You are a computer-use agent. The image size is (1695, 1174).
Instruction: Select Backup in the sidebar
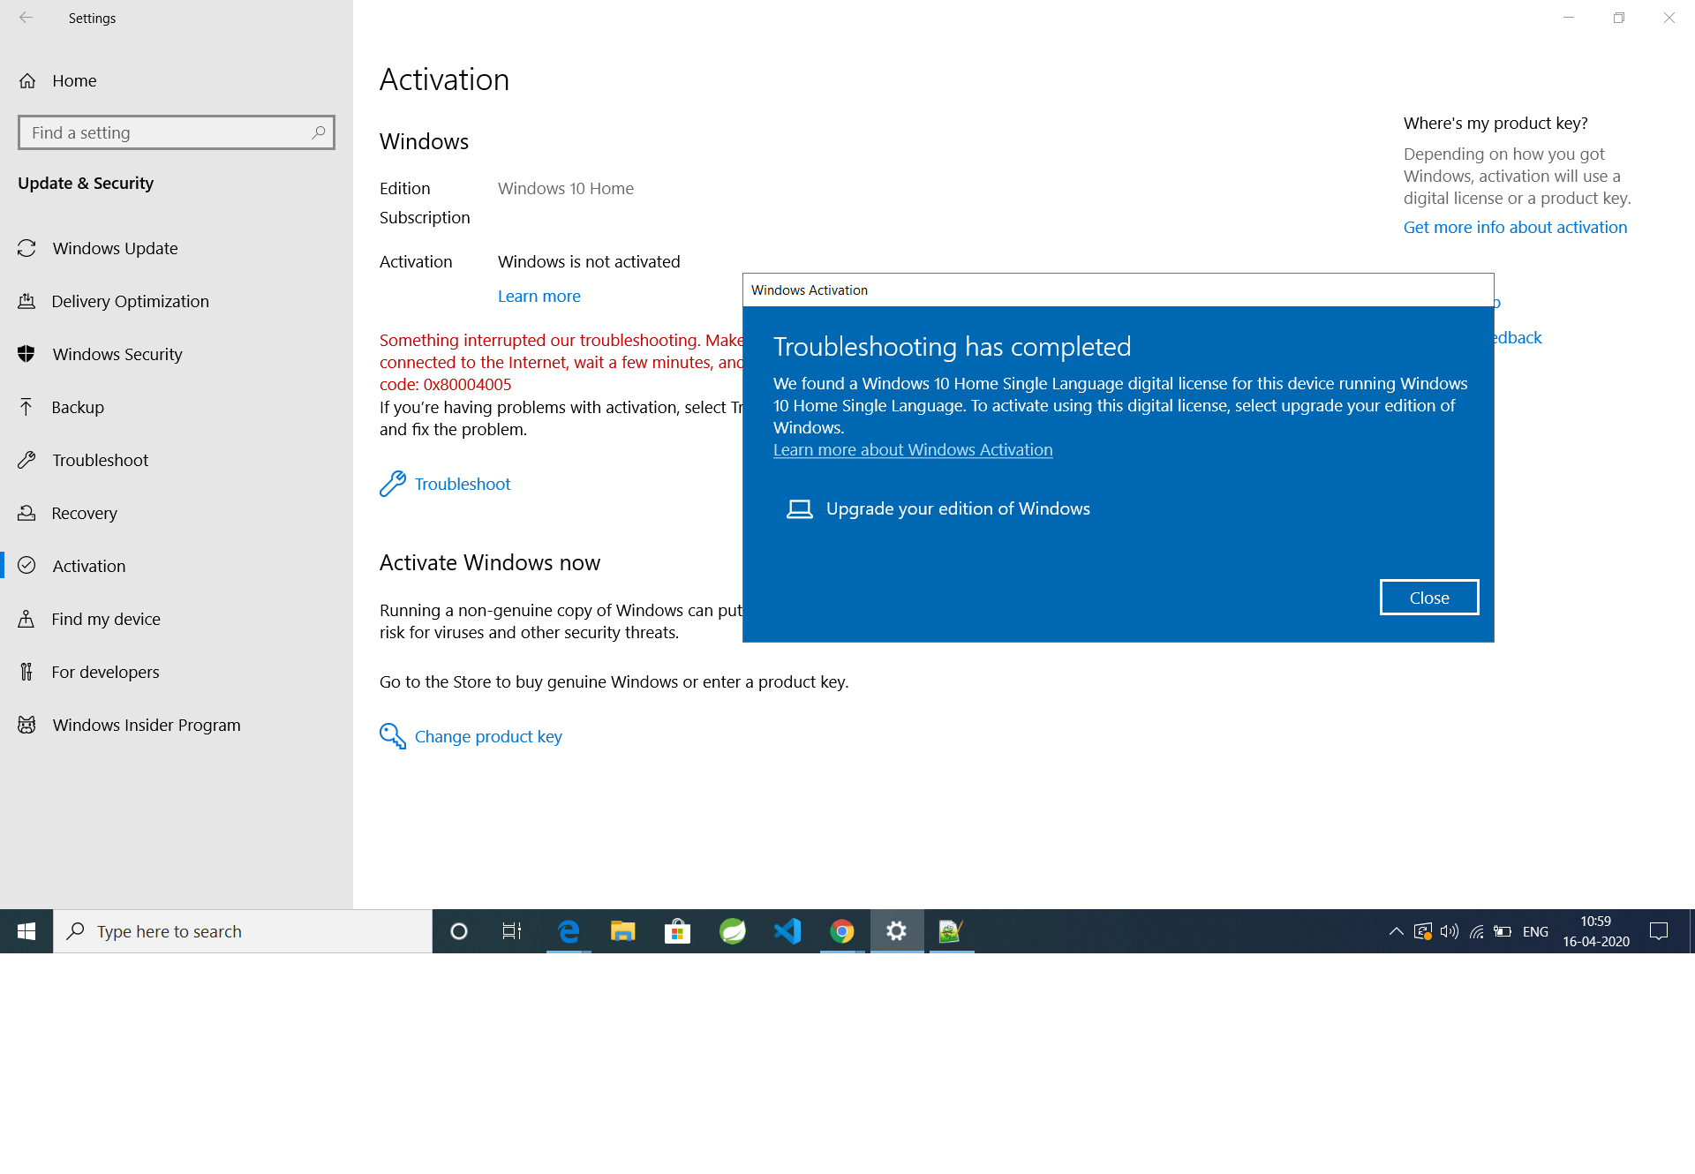tap(177, 407)
